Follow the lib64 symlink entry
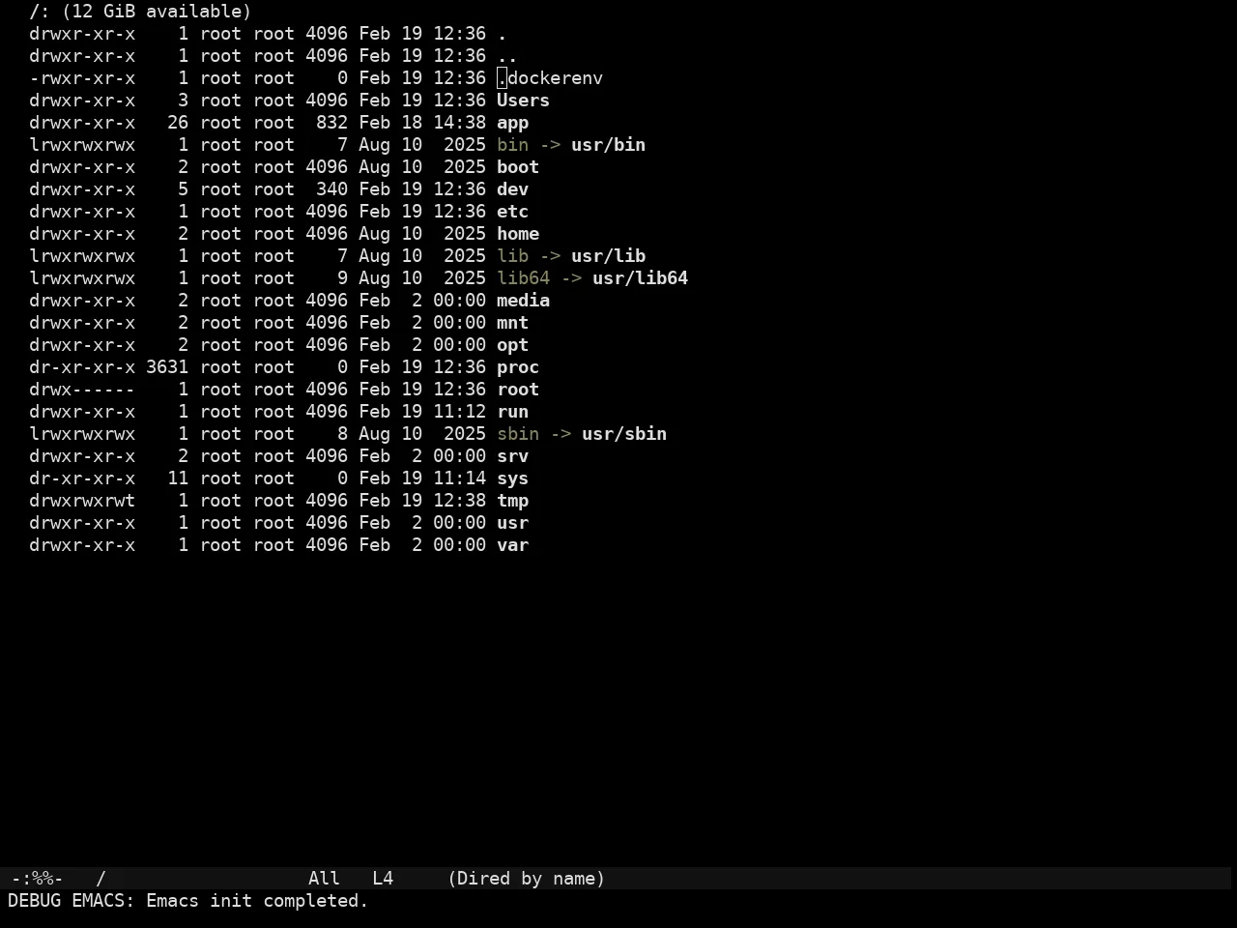Viewport: 1237px width, 928px height. click(x=523, y=278)
